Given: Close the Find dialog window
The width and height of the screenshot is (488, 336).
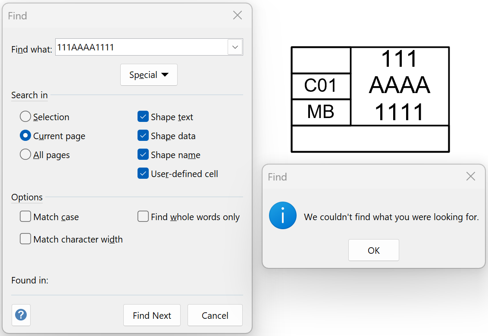Looking at the screenshot, I should click(238, 15).
